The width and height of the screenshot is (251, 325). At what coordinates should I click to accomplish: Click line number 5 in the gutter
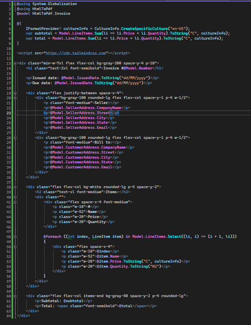click(10, 24)
